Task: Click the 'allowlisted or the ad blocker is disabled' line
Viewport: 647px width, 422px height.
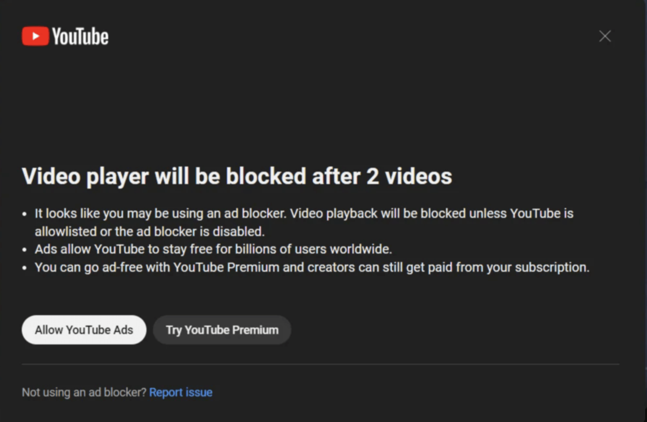Action: click(149, 231)
